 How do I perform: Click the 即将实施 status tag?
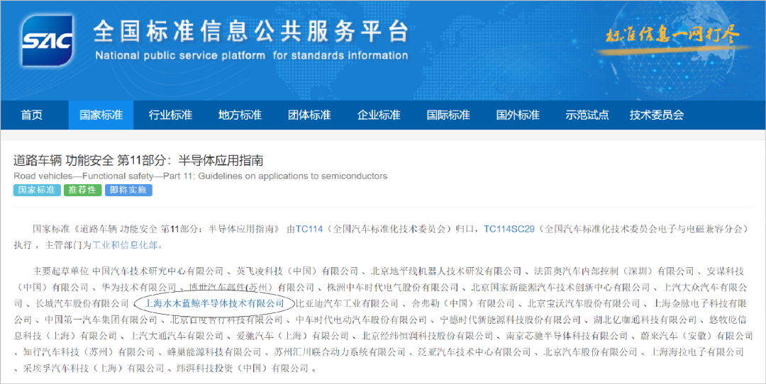(128, 190)
